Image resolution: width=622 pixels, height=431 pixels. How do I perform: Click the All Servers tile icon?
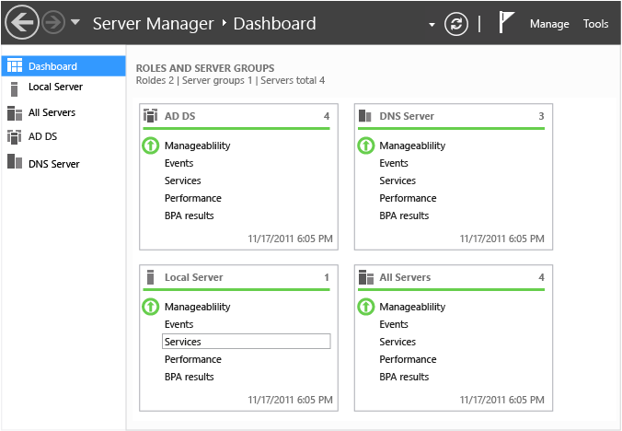click(x=366, y=277)
